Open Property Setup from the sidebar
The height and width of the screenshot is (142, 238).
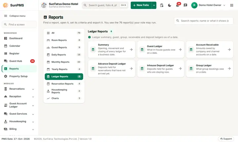(x=19, y=76)
